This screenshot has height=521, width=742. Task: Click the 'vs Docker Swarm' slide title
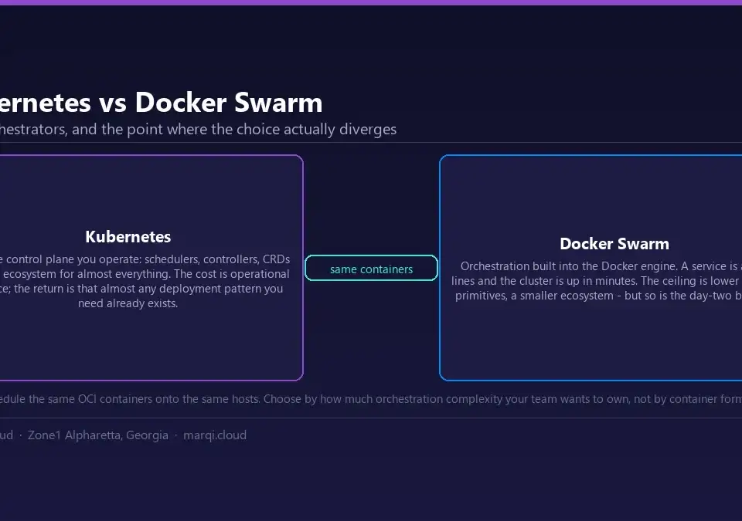[161, 102]
